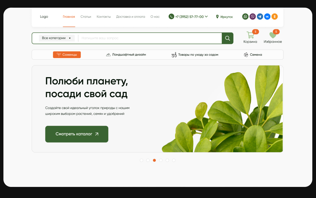316x198 pixels.
Task: Open the VK social icon
Action: 267,17
